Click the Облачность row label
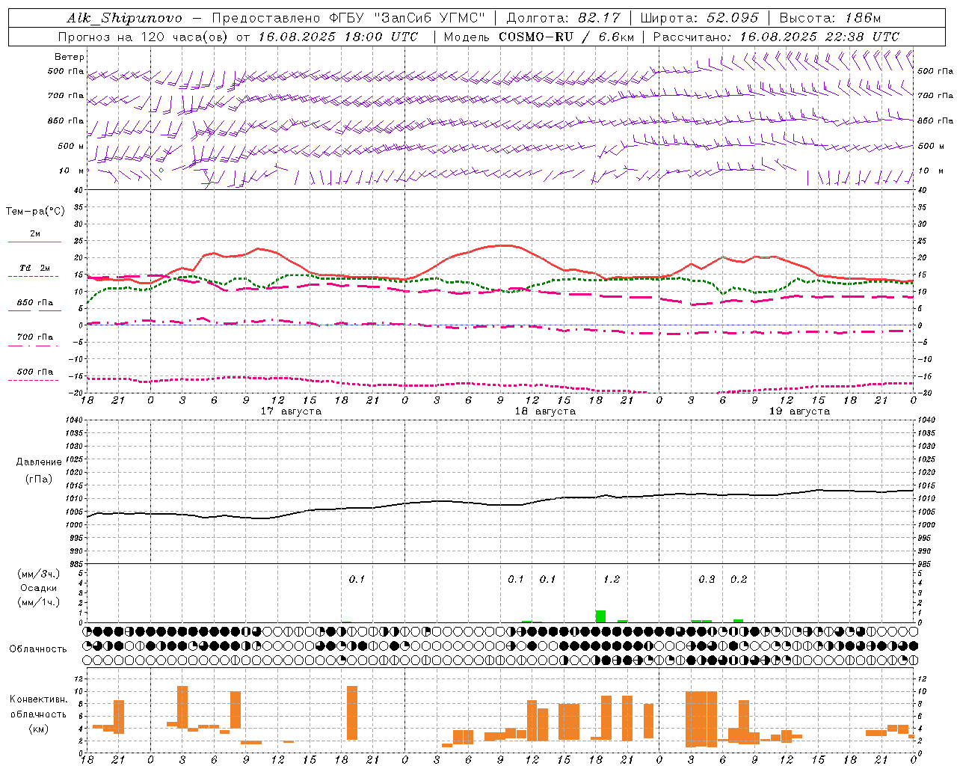The height and width of the screenshot is (766, 957). coord(38,649)
